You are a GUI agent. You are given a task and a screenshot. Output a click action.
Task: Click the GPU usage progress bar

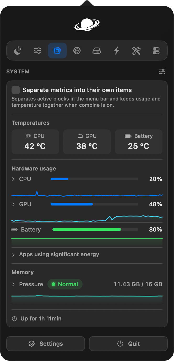pos(94,204)
